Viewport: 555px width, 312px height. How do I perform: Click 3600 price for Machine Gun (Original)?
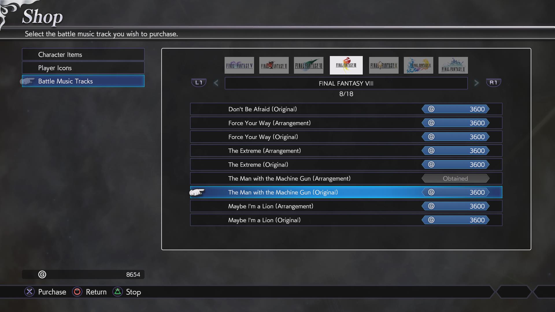455,192
